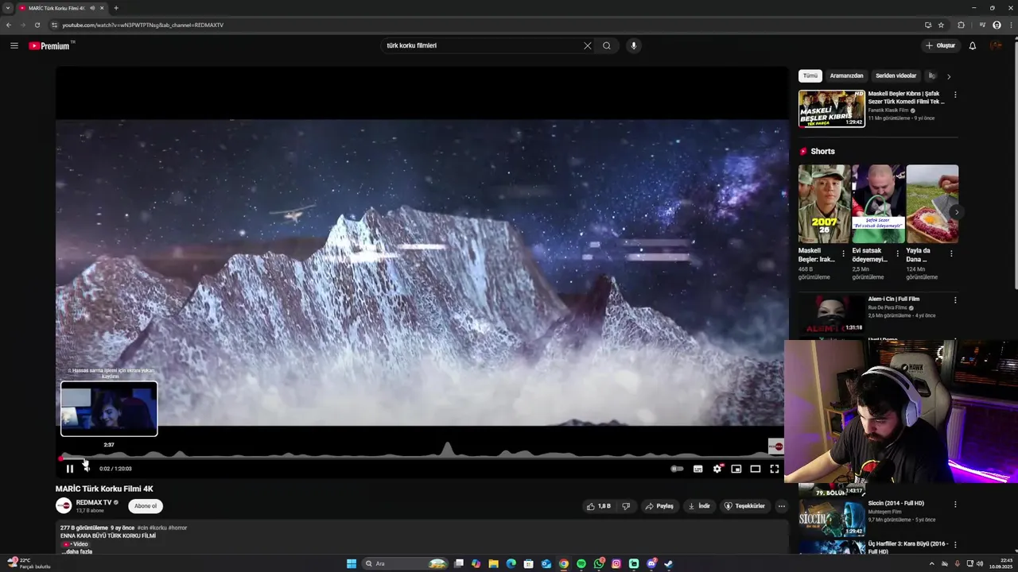Screen dimensions: 1018x572
Task: Toggle theater mode view
Action: [756, 469]
